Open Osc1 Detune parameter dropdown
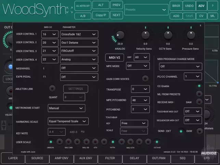The width and height of the screenshot is (220, 165). pos(79,42)
